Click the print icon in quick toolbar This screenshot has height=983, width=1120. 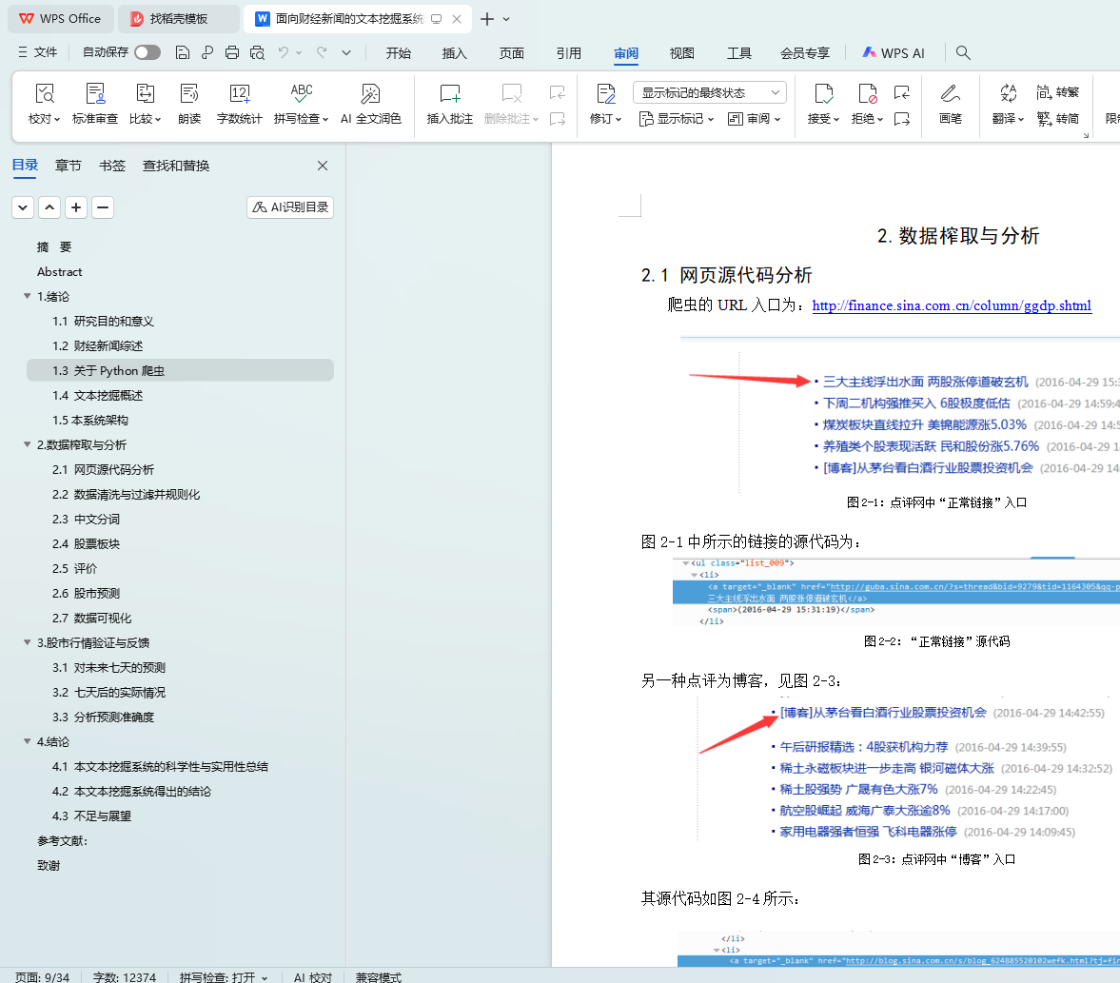coord(232,53)
